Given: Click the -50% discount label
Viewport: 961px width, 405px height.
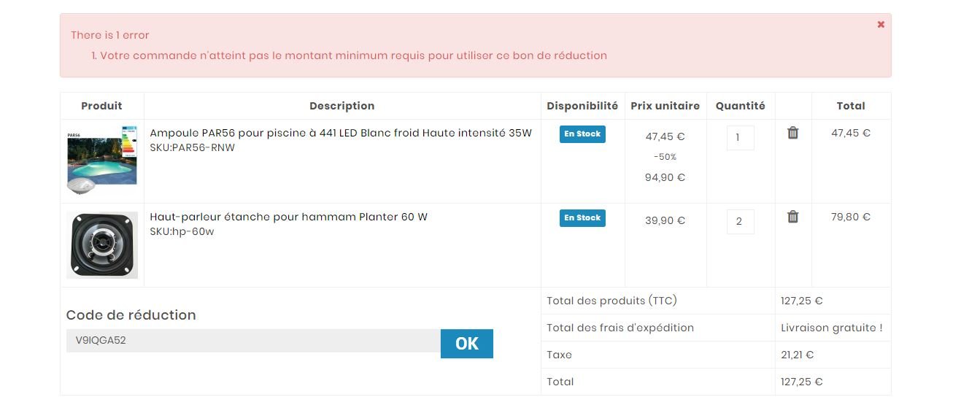Looking at the screenshot, I should pyautogui.click(x=665, y=157).
